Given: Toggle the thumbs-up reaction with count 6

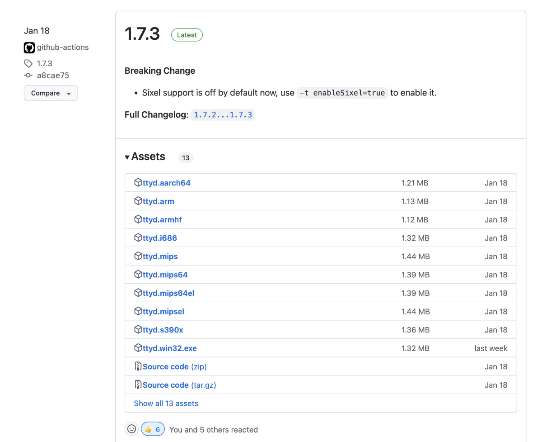Looking at the screenshot, I should pos(153,429).
